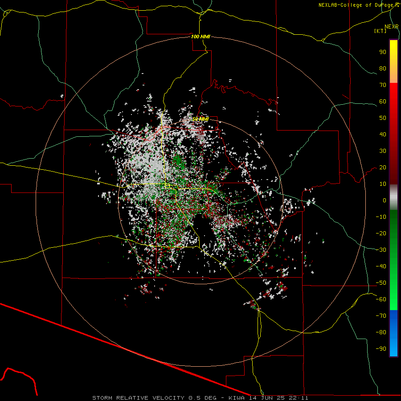
Task: Pick the blue bottom segment of velocity scale
Action: point(393,333)
